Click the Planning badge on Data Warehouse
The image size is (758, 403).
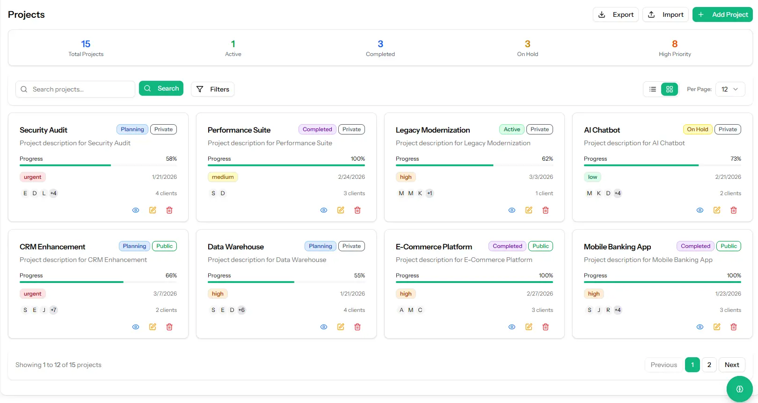(x=321, y=246)
